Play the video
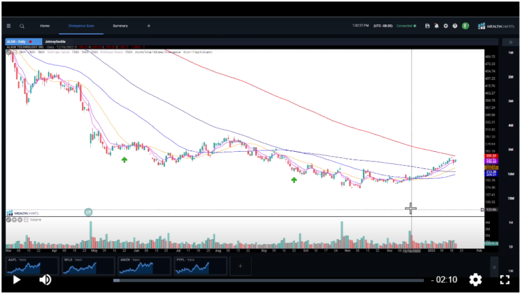 click(x=17, y=279)
